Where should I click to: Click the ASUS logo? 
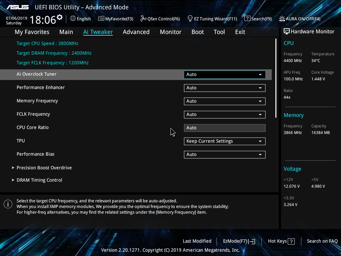click(17, 7)
